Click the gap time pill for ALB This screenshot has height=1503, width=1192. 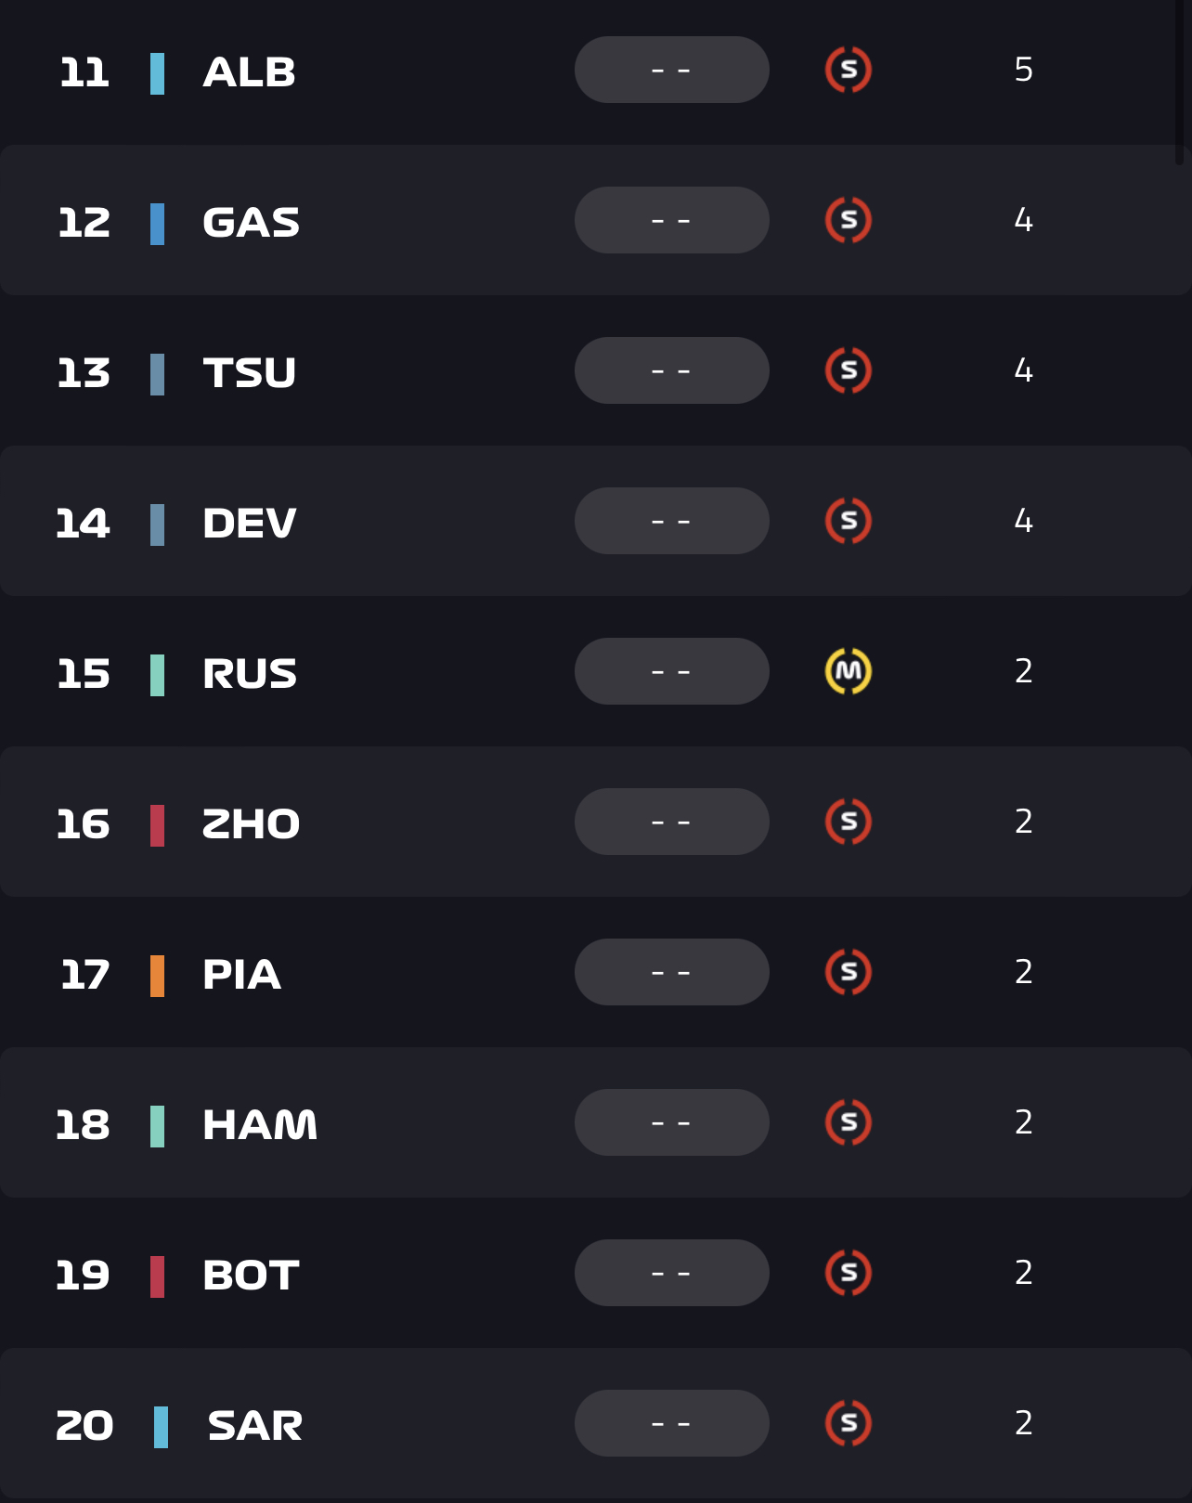point(671,70)
